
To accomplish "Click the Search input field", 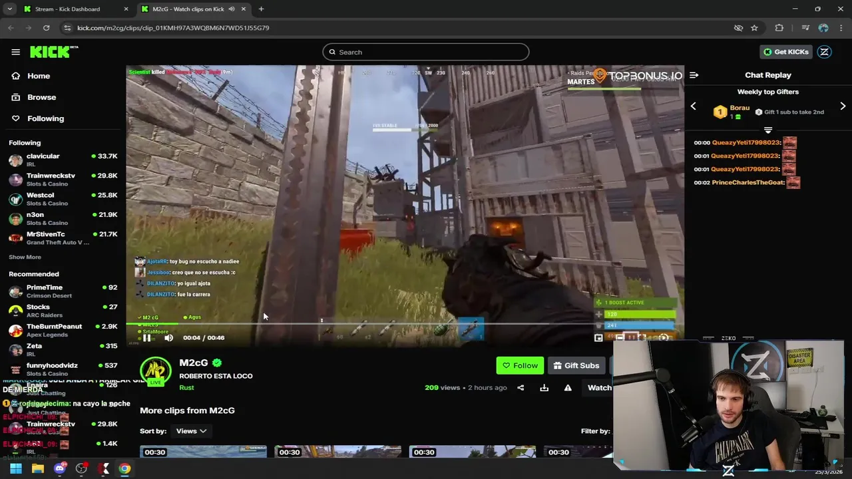I will tap(426, 52).
